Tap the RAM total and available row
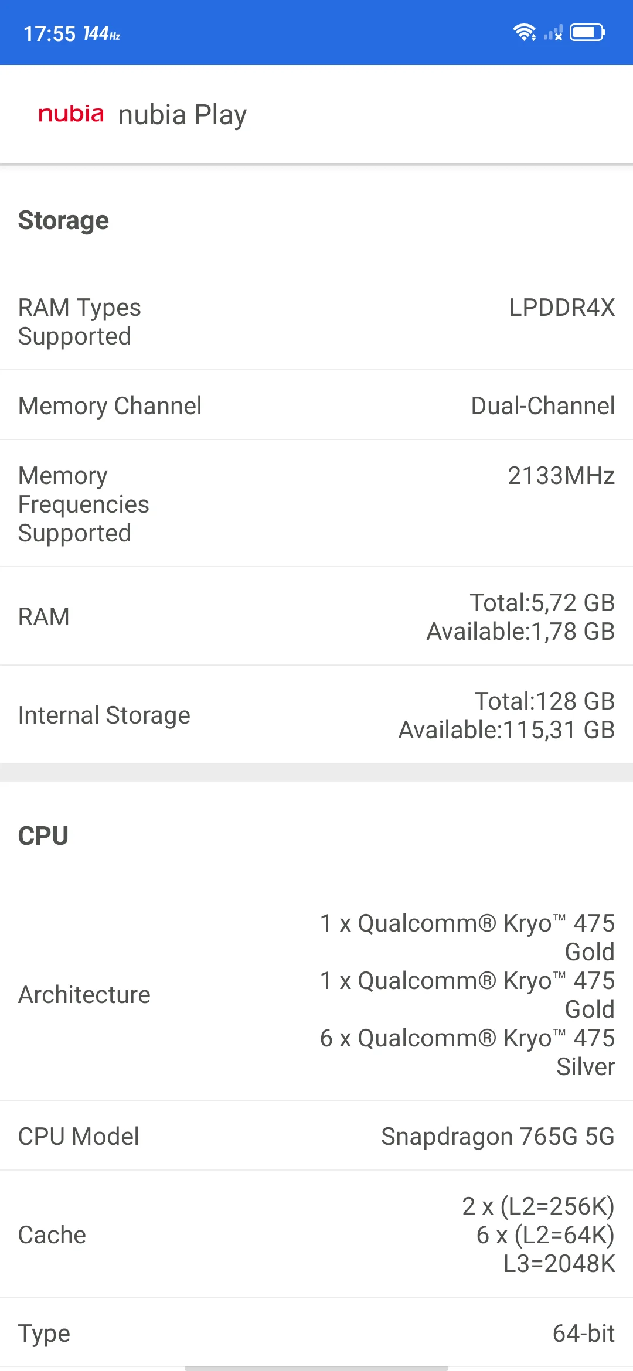This screenshot has height=1371, width=633. (x=316, y=616)
